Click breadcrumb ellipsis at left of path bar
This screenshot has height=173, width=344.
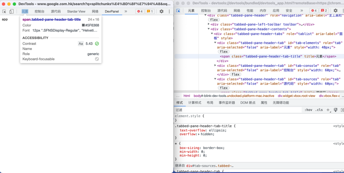click(x=178, y=96)
